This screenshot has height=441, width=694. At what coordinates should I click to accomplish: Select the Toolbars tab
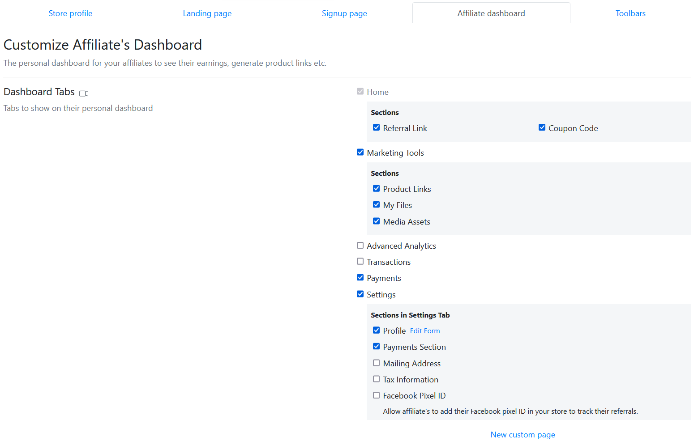(630, 13)
